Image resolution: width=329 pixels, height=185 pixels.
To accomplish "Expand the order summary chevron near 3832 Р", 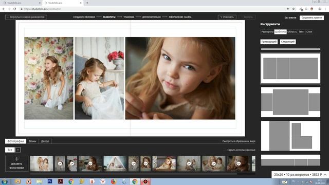I will (x=325, y=175).
